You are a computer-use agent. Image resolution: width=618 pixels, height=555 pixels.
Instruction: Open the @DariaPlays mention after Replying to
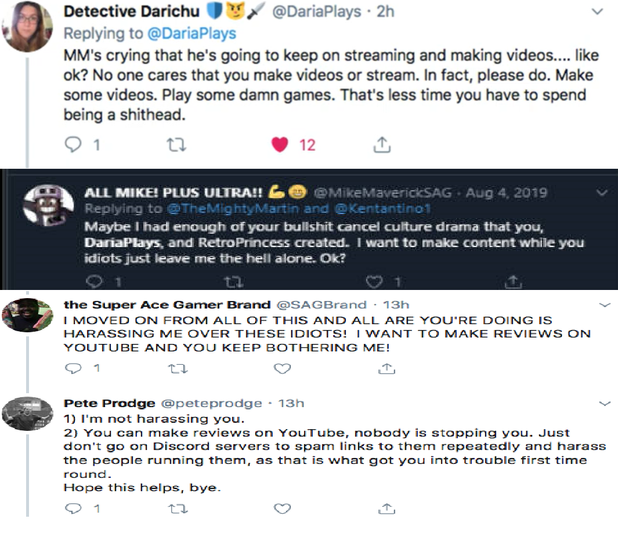tap(191, 33)
